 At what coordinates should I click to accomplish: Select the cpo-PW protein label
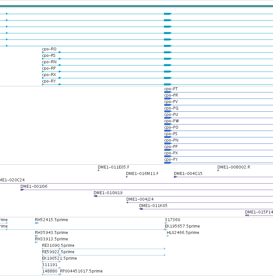[x=172, y=121]
